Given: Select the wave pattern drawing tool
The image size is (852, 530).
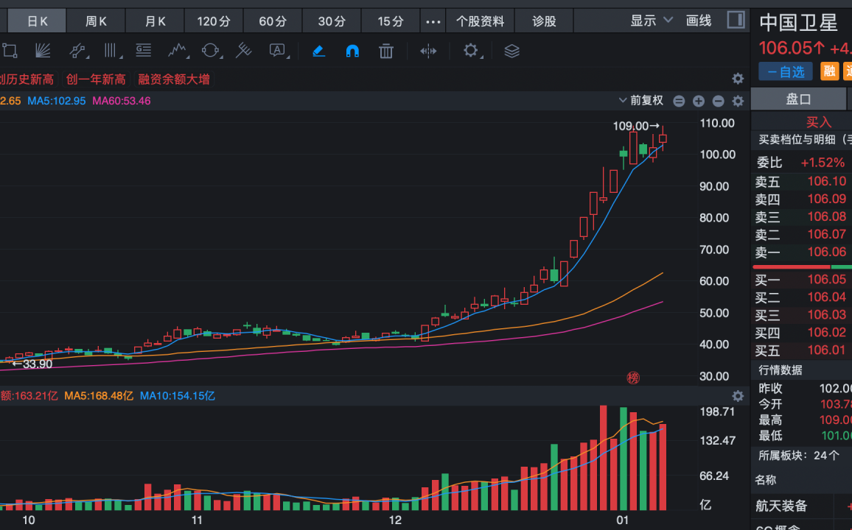Looking at the screenshot, I should pyautogui.click(x=176, y=51).
